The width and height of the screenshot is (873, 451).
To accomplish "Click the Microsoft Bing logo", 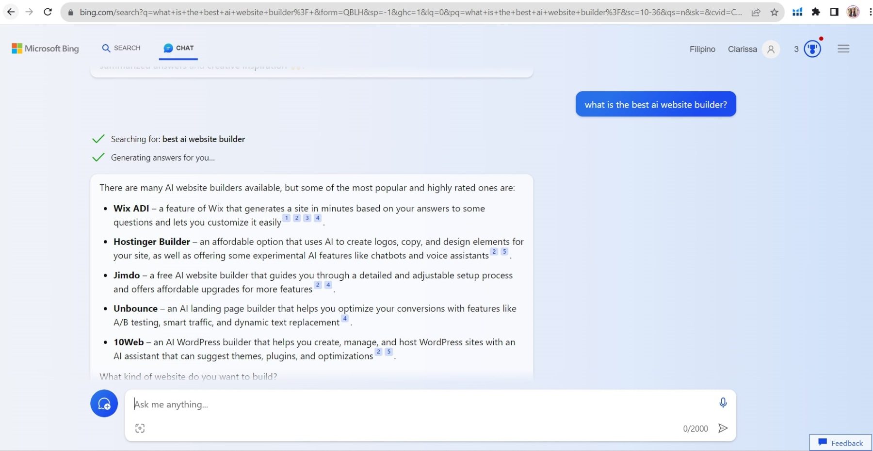I will pyautogui.click(x=45, y=48).
